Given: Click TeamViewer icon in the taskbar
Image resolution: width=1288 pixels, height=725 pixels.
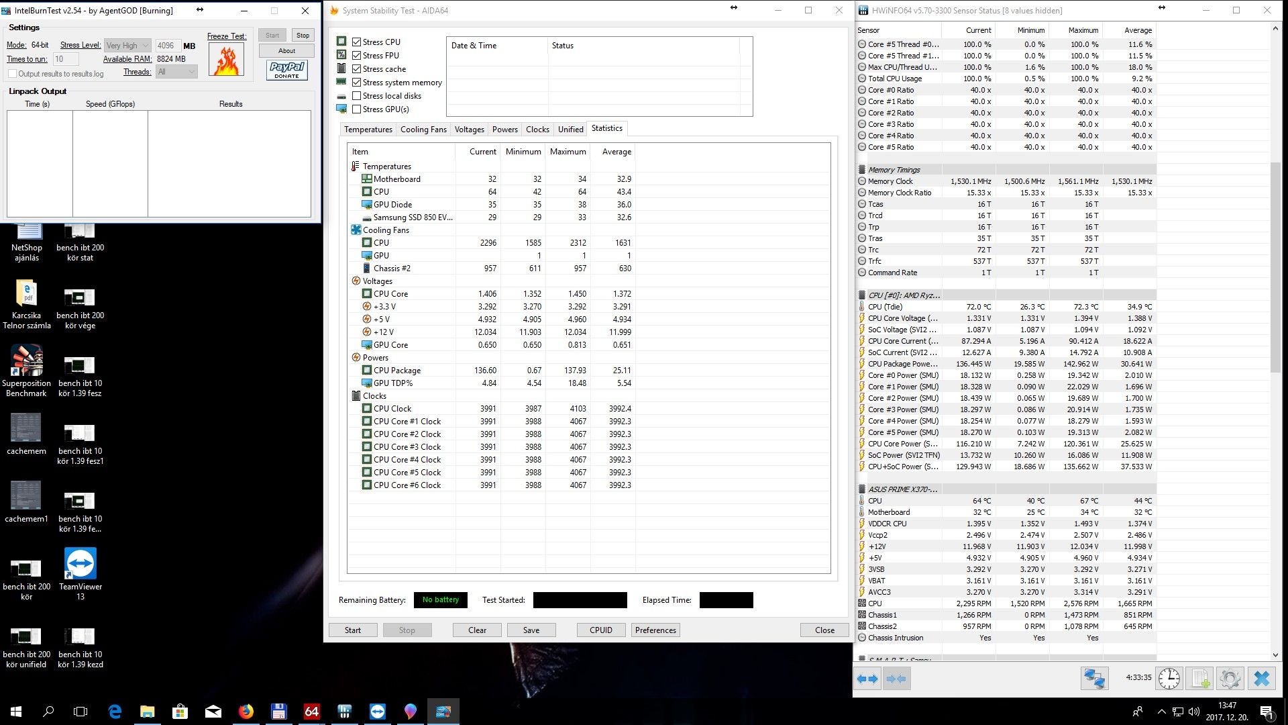Looking at the screenshot, I should pyautogui.click(x=378, y=711).
